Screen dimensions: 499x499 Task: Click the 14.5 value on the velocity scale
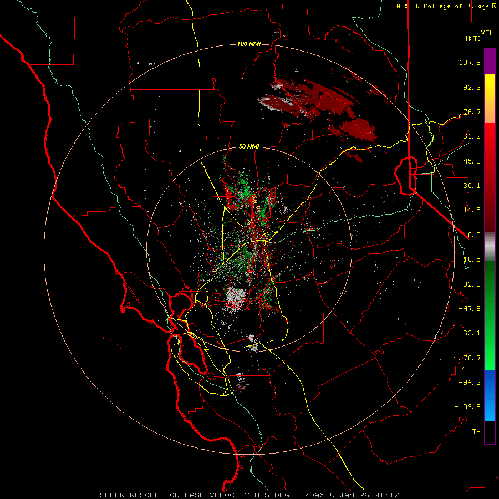tap(472, 210)
